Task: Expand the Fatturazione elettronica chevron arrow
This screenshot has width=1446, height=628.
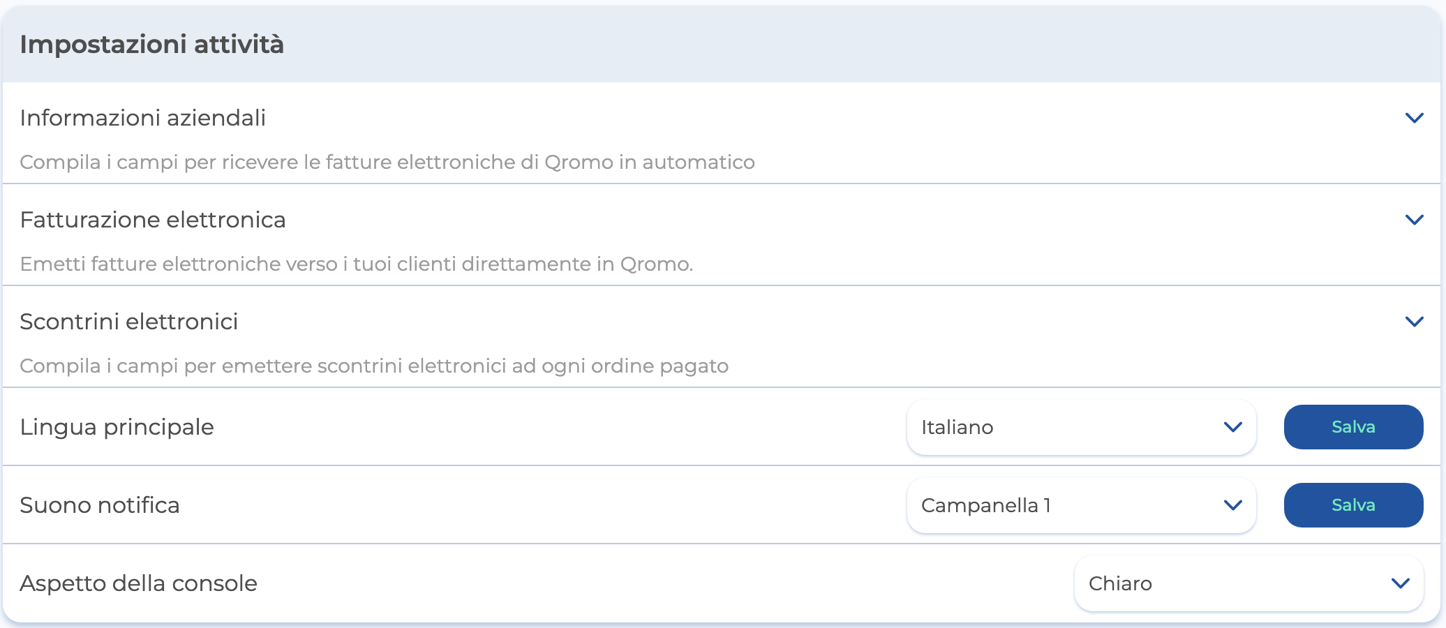Action: 1414,220
